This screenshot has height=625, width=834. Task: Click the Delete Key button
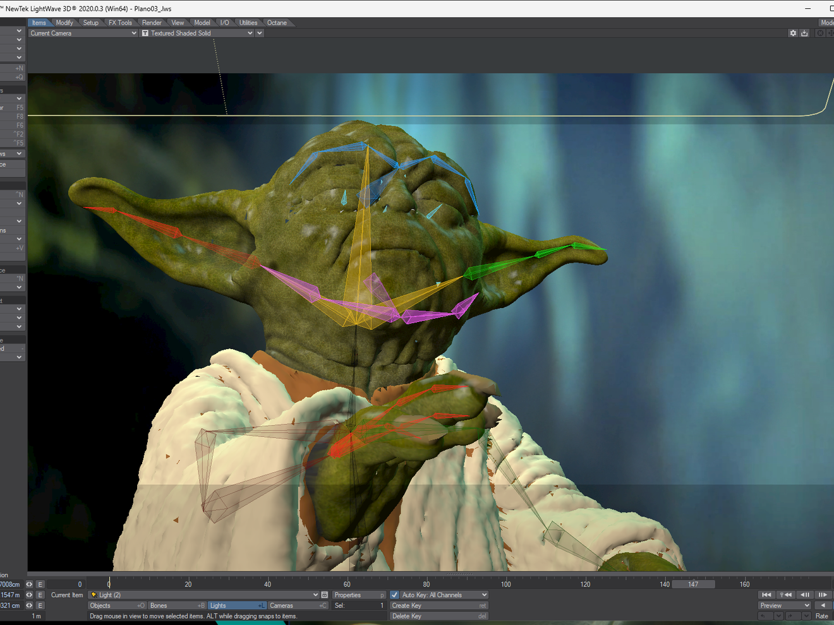tap(438, 616)
